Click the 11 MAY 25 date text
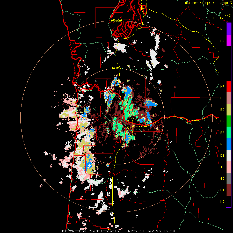This screenshot has height=233, width=233. [150, 231]
